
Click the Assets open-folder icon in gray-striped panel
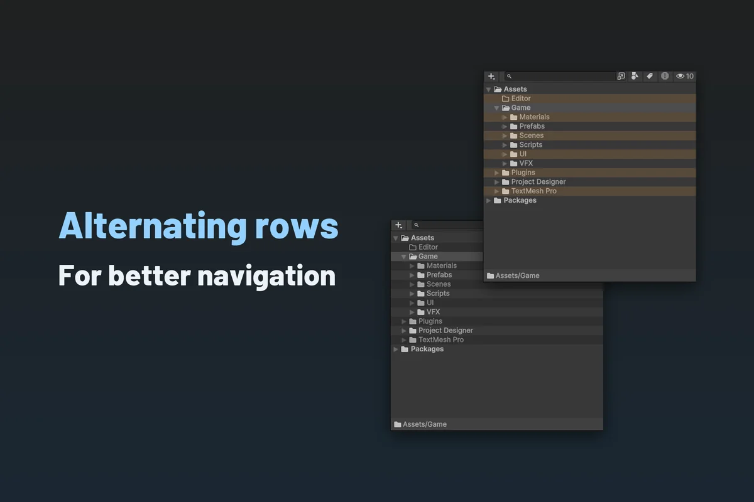click(405, 238)
